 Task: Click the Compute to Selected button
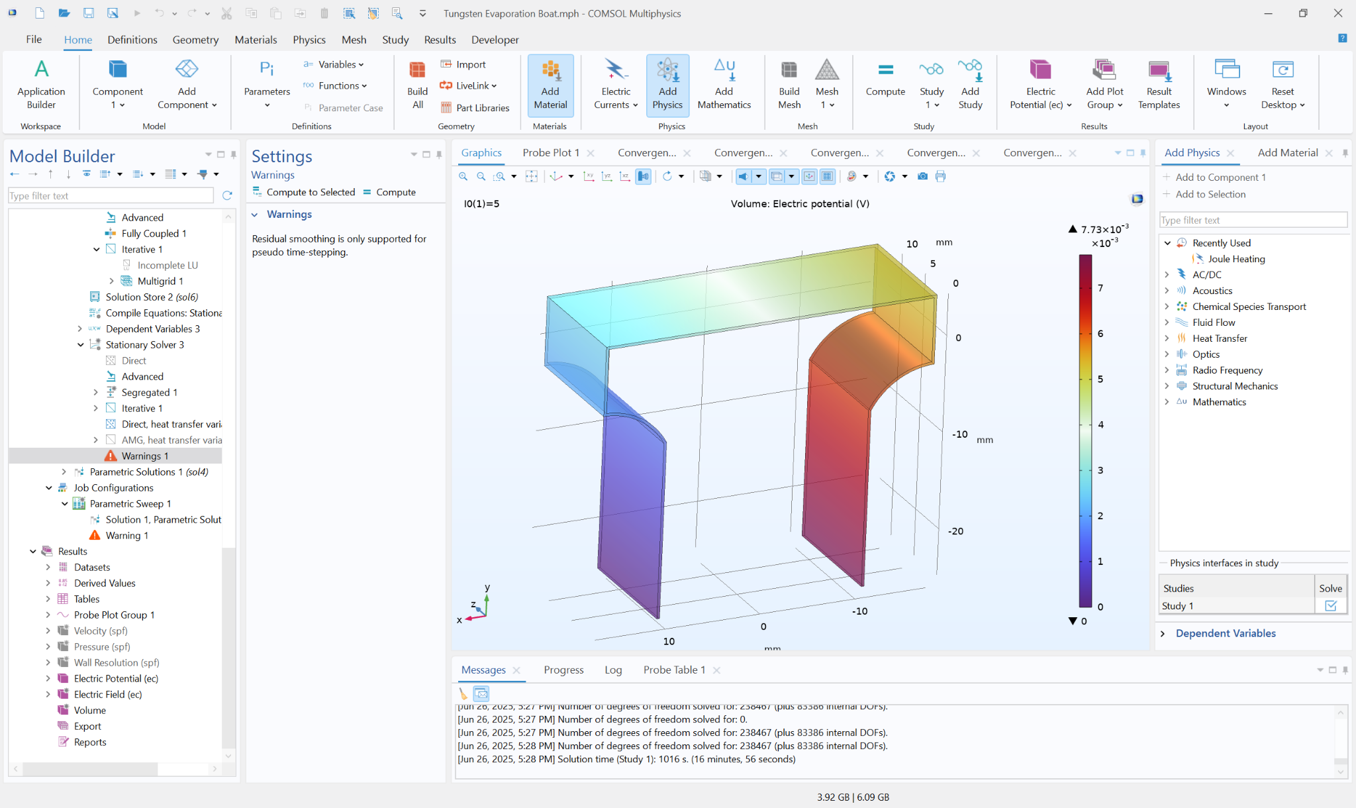(304, 192)
